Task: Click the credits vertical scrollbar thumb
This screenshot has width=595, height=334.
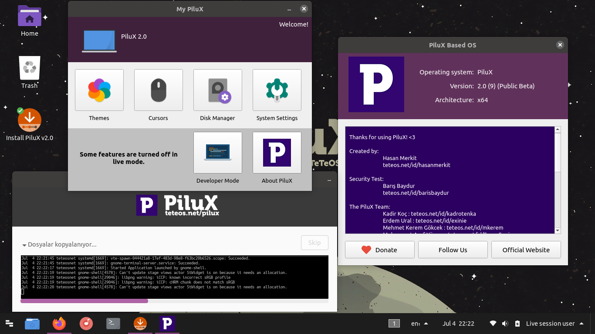Action: [x=558, y=152]
